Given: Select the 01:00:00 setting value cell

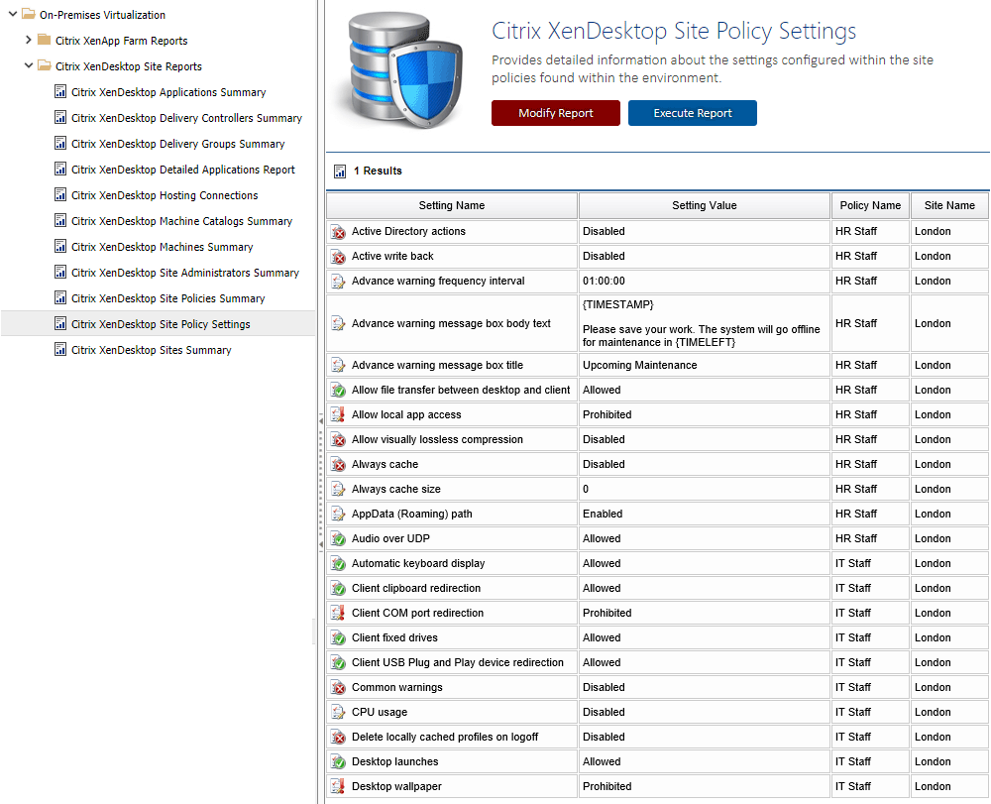Looking at the screenshot, I should [704, 282].
